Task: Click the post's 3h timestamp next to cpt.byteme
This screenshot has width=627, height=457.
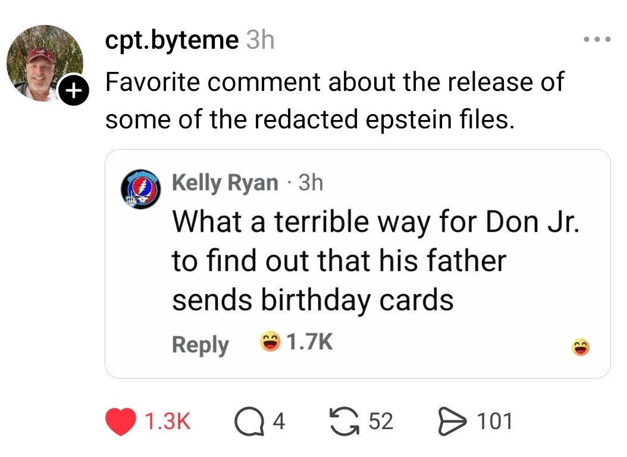Action: coord(260,40)
